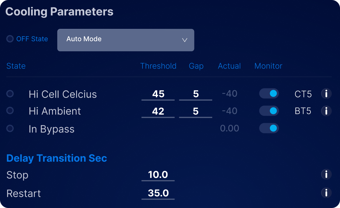340x208 pixels.
Task: Disable Hi Ambient monitor switch
Action: point(269,111)
